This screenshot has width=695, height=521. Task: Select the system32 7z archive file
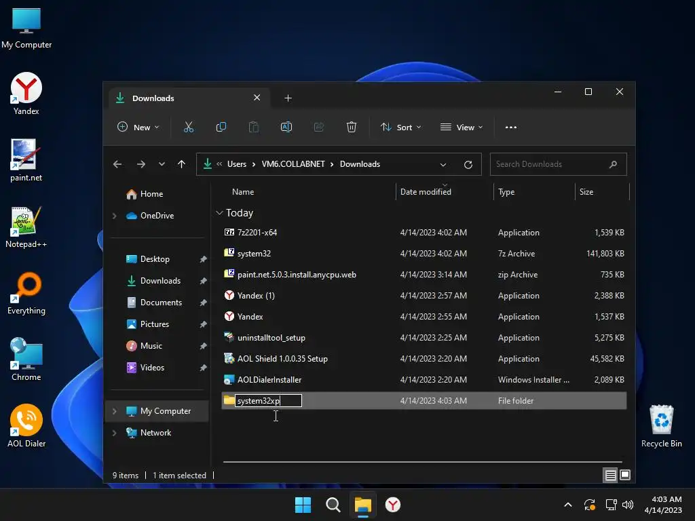pyautogui.click(x=424, y=254)
